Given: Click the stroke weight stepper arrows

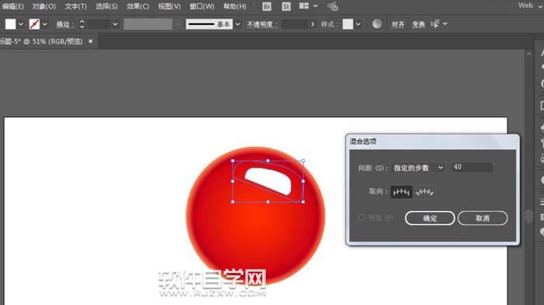Looking at the screenshot, I should 82,24.
